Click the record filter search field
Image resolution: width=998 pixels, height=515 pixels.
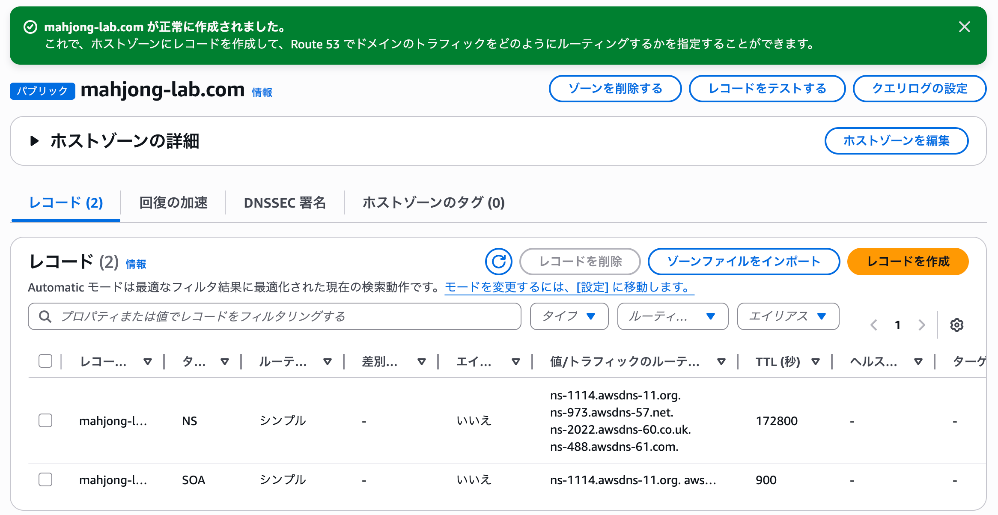click(x=274, y=316)
